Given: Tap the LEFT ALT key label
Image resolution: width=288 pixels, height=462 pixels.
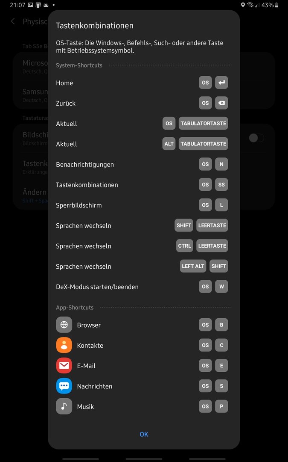Looking at the screenshot, I should pyautogui.click(x=193, y=266).
